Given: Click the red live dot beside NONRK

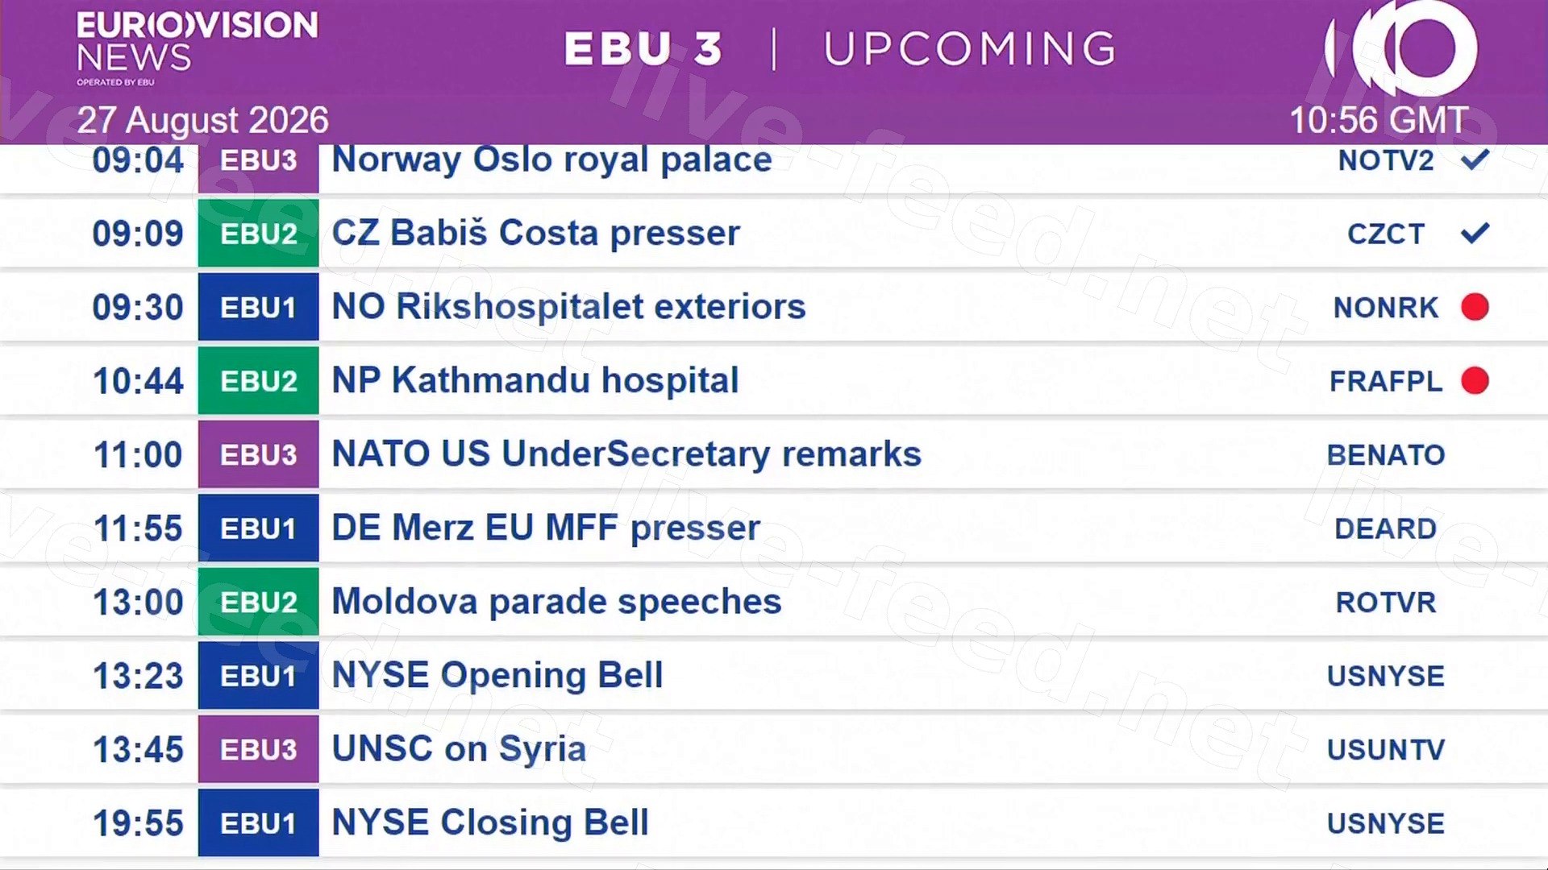Looking at the screenshot, I should click(x=1475, y=307).
